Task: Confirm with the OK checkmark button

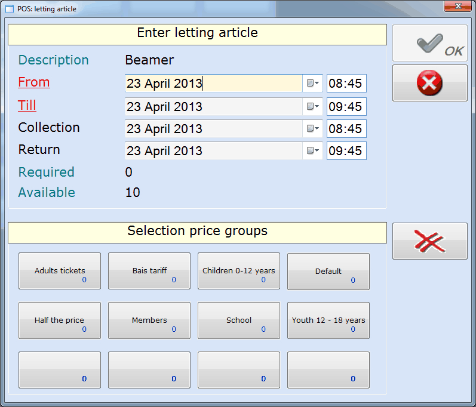Action: [x=429, y=43]
